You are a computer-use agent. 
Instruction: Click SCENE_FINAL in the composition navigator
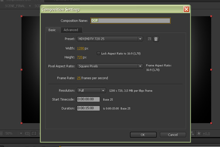click(x=15, y=6)
